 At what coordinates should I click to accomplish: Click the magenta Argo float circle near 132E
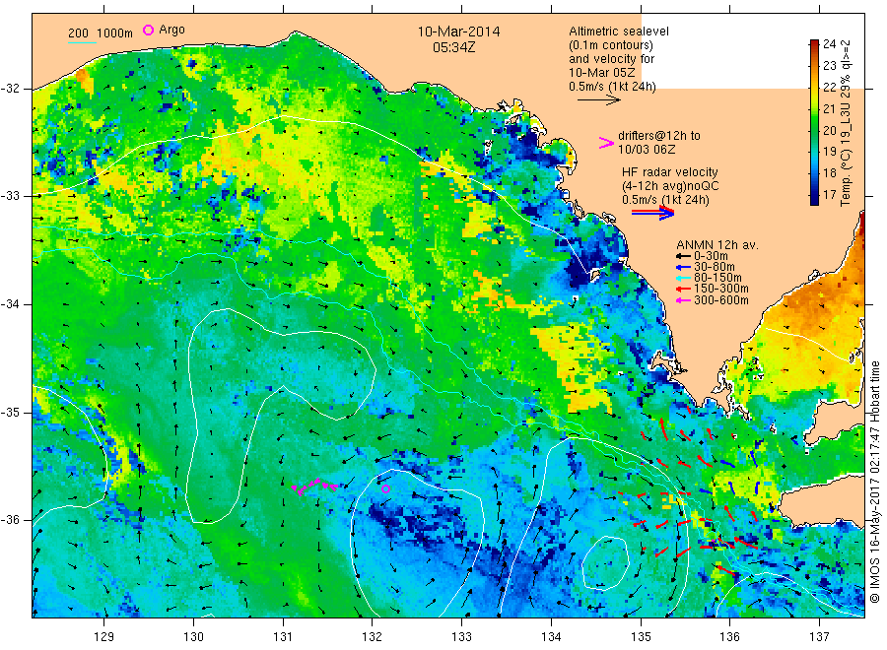[385, 488]
